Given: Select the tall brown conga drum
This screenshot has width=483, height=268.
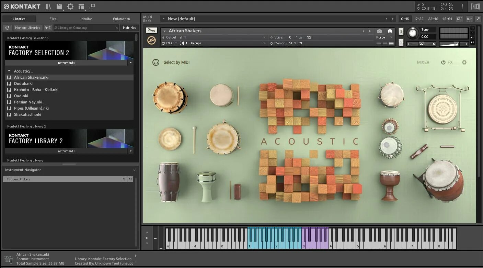Looking at the screenshot, I should [169, 182].
